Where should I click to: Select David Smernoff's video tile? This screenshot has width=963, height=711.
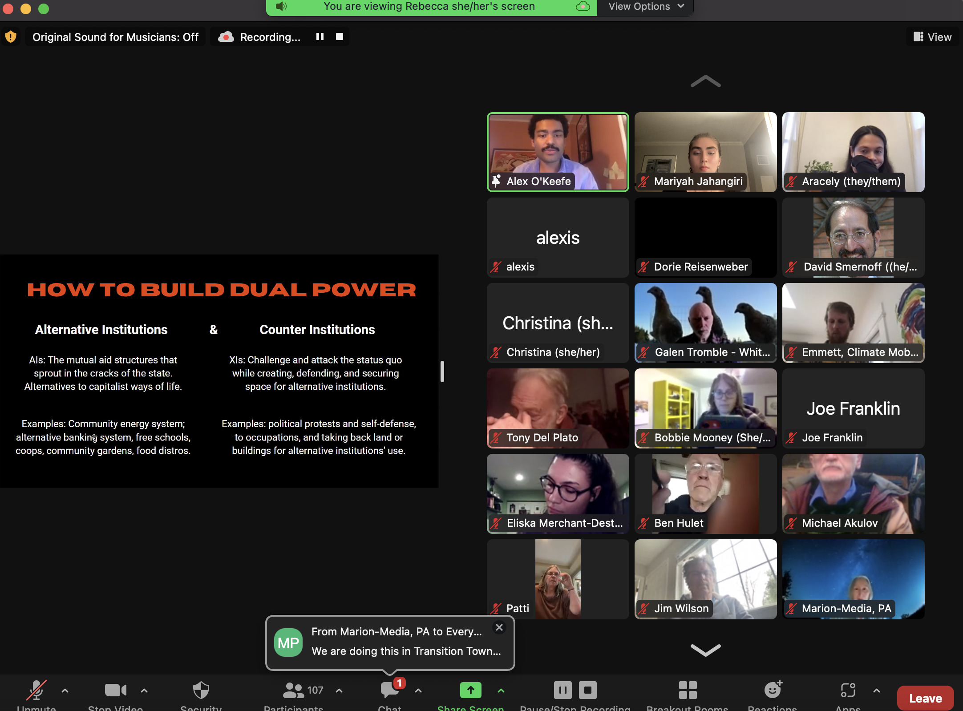pyautogui.click(x=854, y=238)
